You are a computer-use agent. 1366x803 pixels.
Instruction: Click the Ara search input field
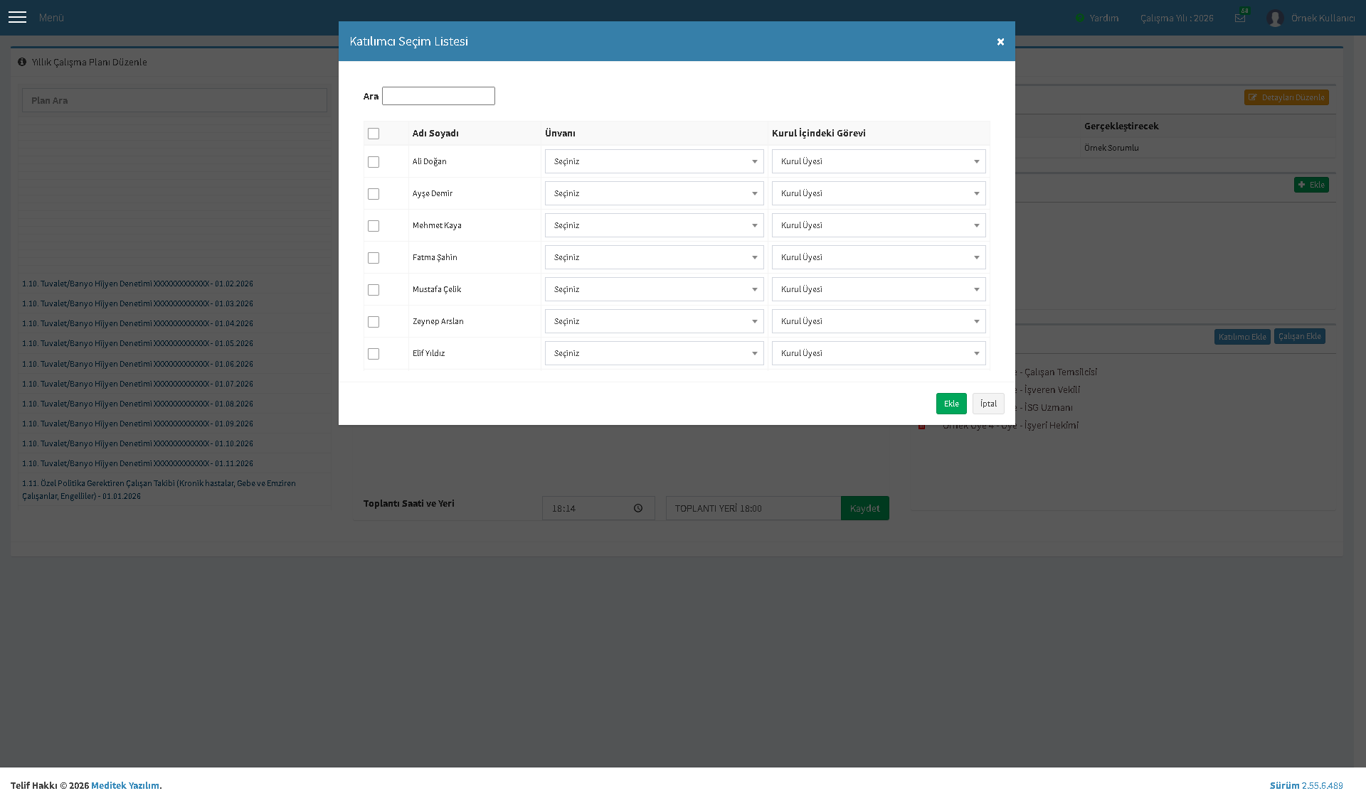[x=438, y=96]
